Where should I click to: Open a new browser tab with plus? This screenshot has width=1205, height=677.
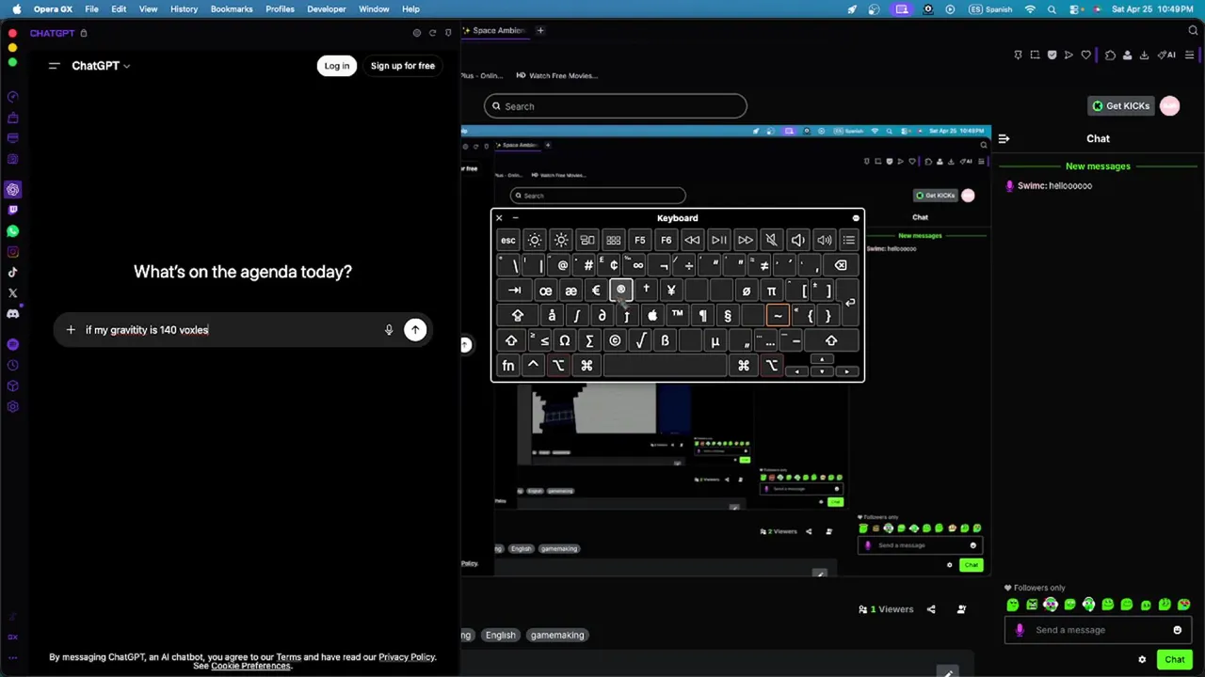coord(540,31)
